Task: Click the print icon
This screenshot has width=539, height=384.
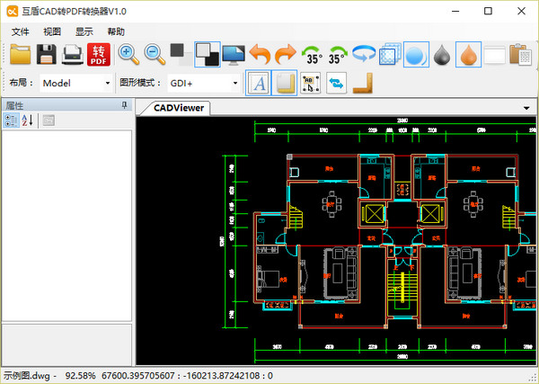Action: 72,55
